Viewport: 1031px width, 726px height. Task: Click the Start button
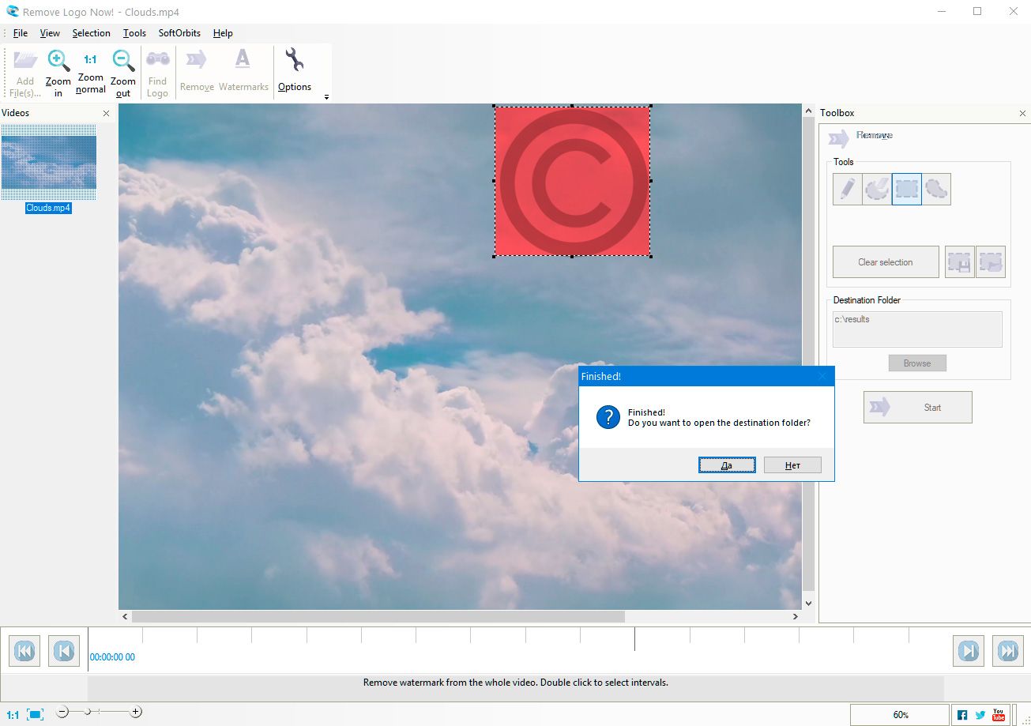click(x=916, y=407)
